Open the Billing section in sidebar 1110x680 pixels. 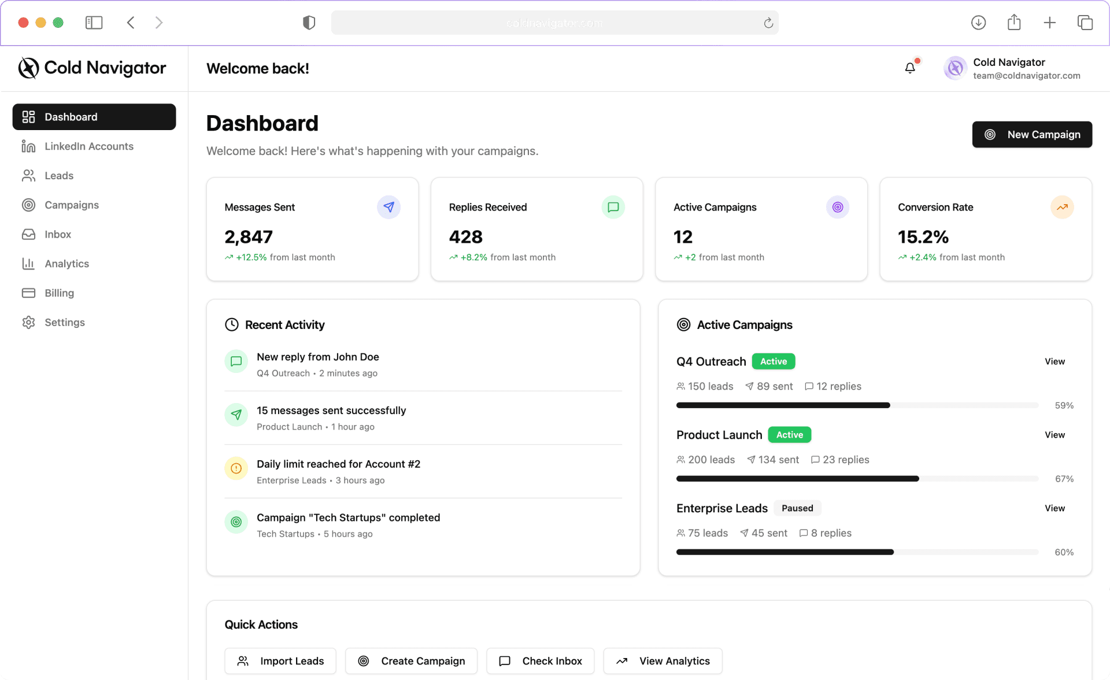(x=60, y=293)
